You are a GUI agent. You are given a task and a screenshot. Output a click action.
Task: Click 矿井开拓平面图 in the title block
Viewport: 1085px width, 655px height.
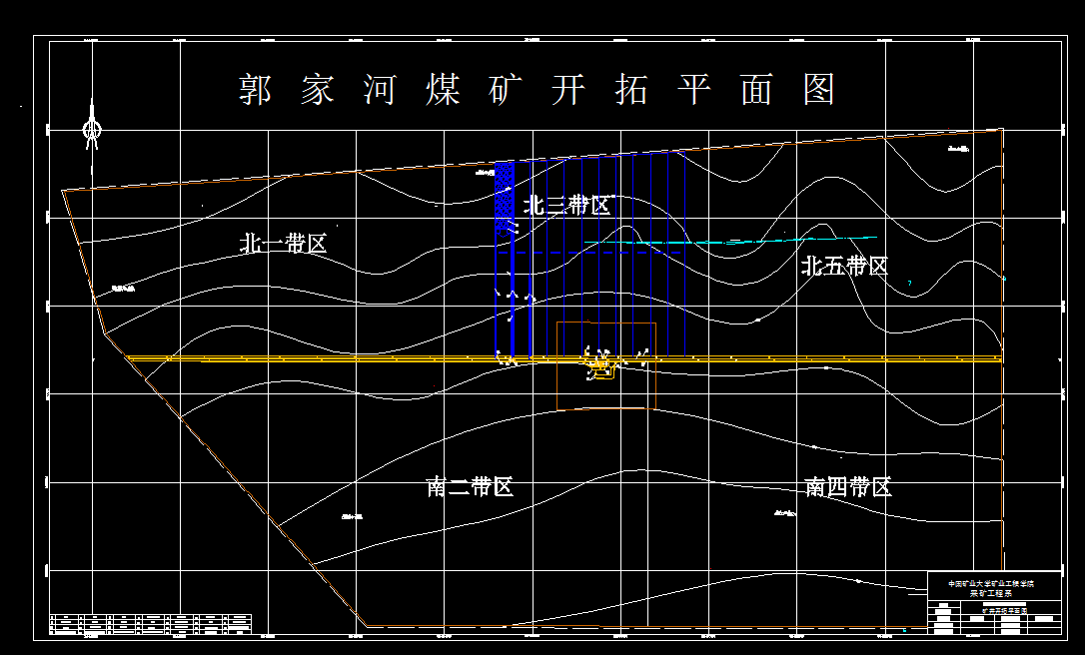click(x=1005, y=611)
